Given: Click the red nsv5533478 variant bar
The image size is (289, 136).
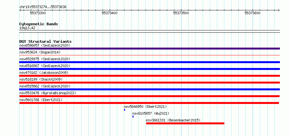Looking at the screenshot, I should (x=149, y=96).
